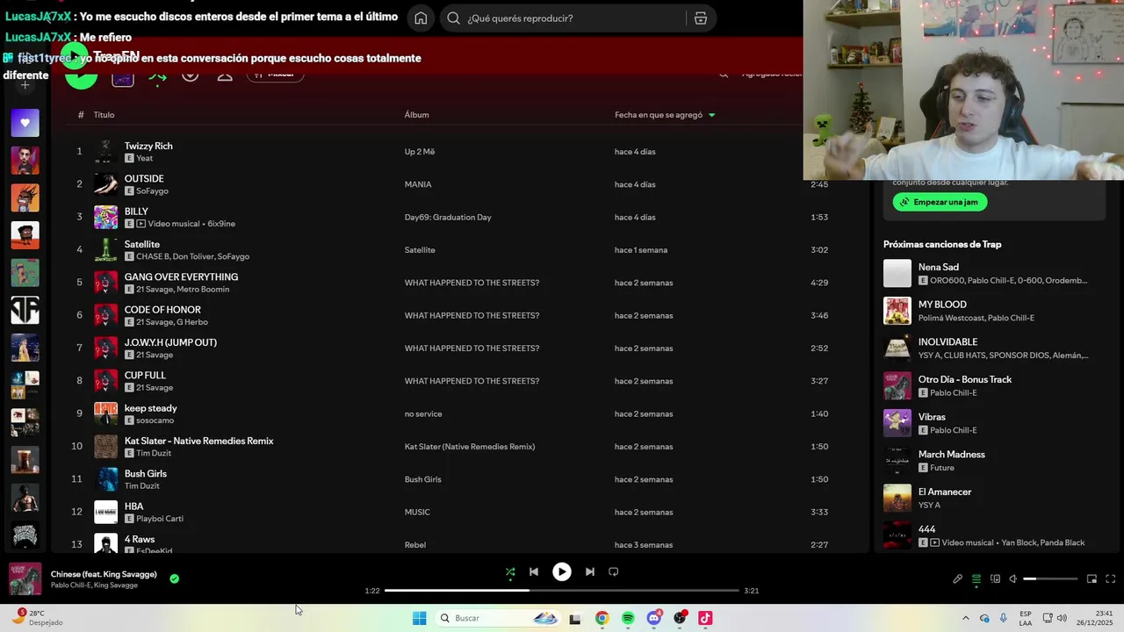Select 'GANG OVER EVERYTHING' track
This screenshot has height=632, width=1124.
pos(181,276)
